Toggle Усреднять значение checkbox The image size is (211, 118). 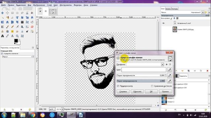coord(2,53)
